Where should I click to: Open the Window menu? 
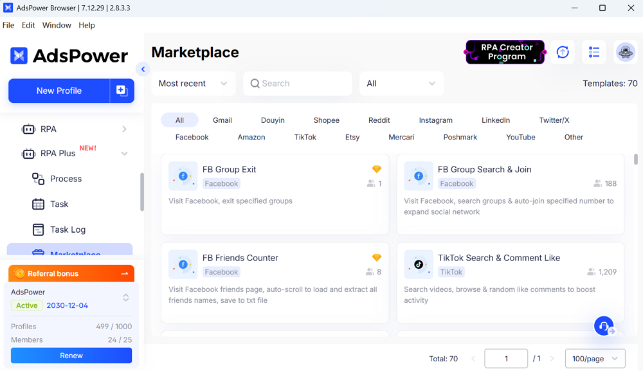(x=57, y=25)
